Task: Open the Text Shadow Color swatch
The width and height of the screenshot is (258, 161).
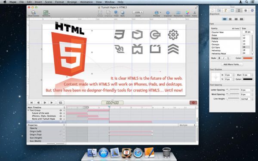Action: click(248, 79)
